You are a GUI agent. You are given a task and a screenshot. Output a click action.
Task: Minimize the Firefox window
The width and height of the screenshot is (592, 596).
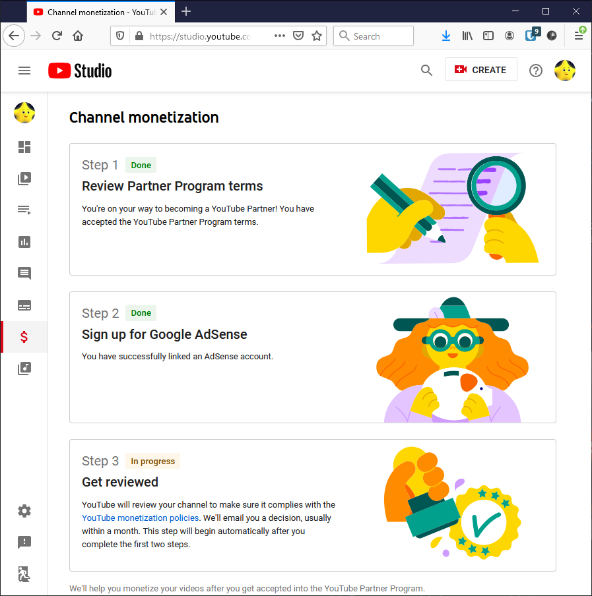coord(515,11)
